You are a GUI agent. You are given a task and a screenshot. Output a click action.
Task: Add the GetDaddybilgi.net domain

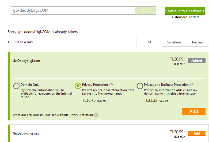click(197, 133)
